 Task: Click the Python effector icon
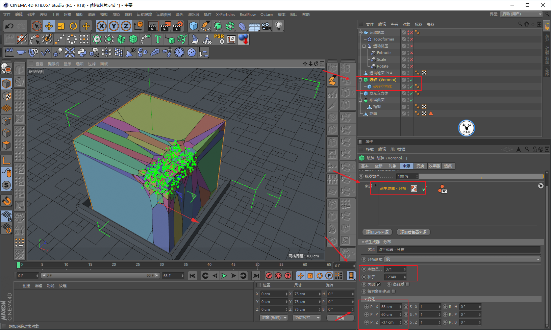(x=82, y=52)
